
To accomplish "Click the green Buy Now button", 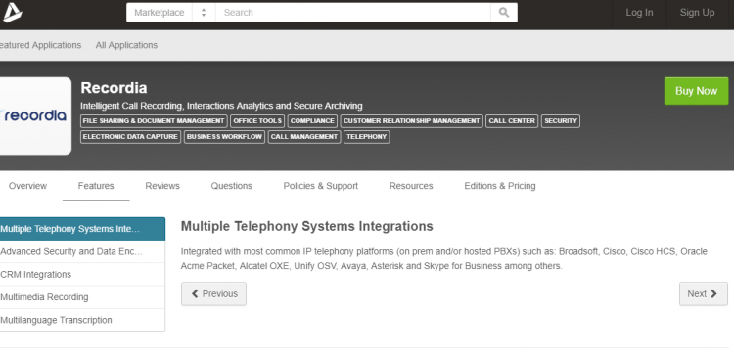I will pos(696,91).
